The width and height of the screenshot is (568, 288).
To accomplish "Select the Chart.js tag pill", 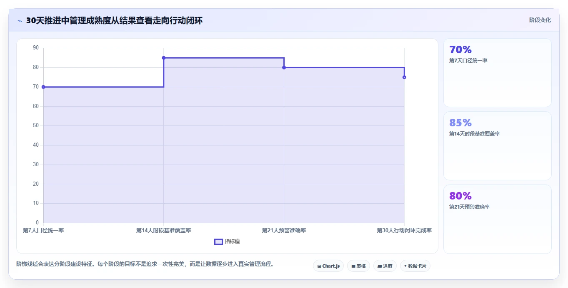I will 328,266.
